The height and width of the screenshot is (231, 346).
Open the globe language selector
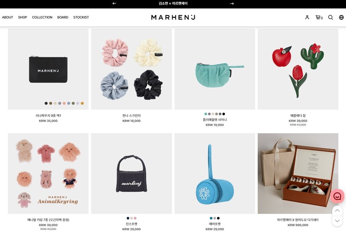pos(341,17)
